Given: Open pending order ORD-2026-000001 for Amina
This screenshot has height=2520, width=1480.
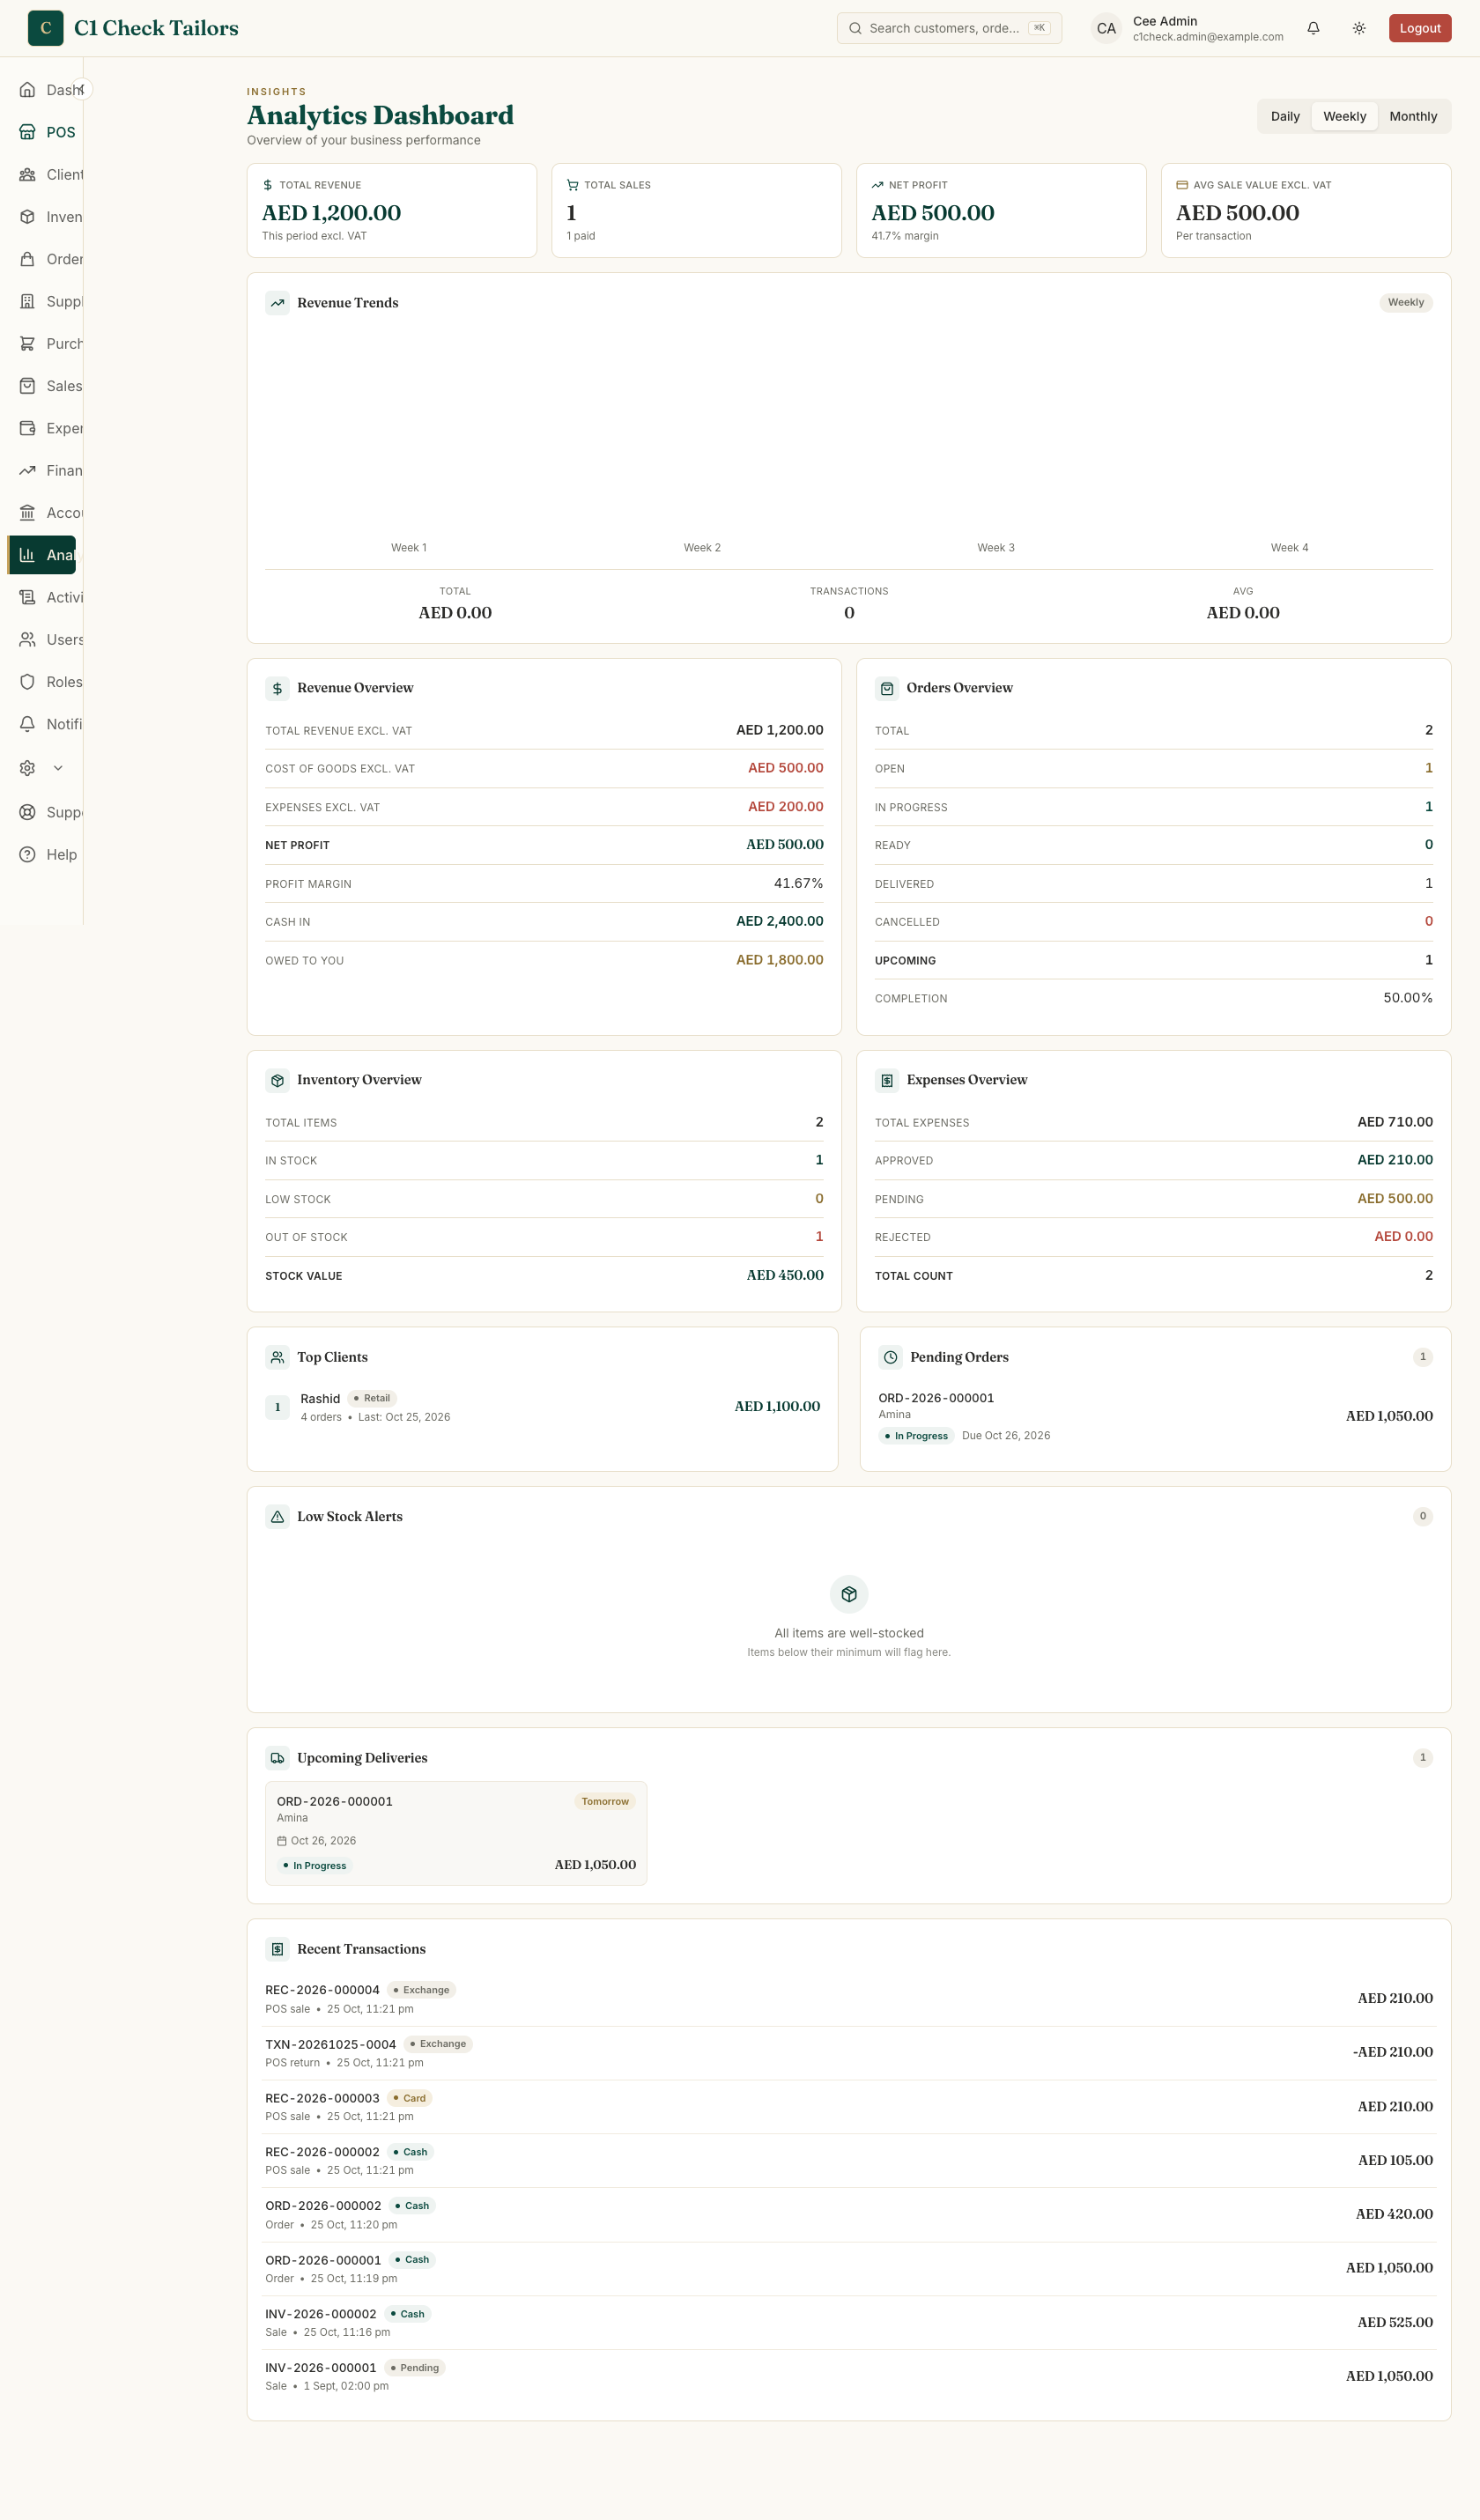Looking at the screenshot, I should (x=1155, y=1416).
